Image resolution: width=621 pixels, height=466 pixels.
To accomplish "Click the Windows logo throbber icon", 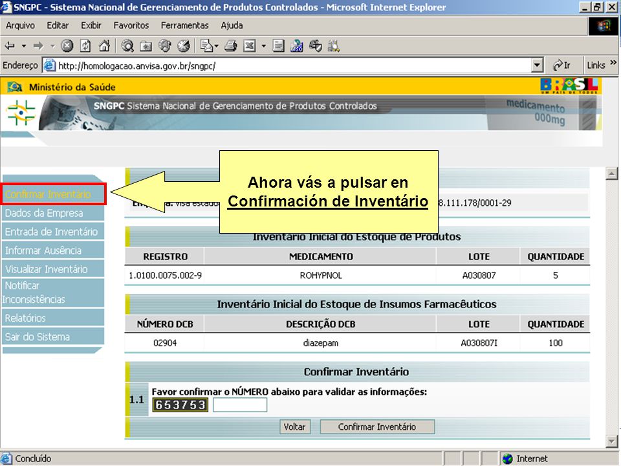I will [x=603, y=26].
